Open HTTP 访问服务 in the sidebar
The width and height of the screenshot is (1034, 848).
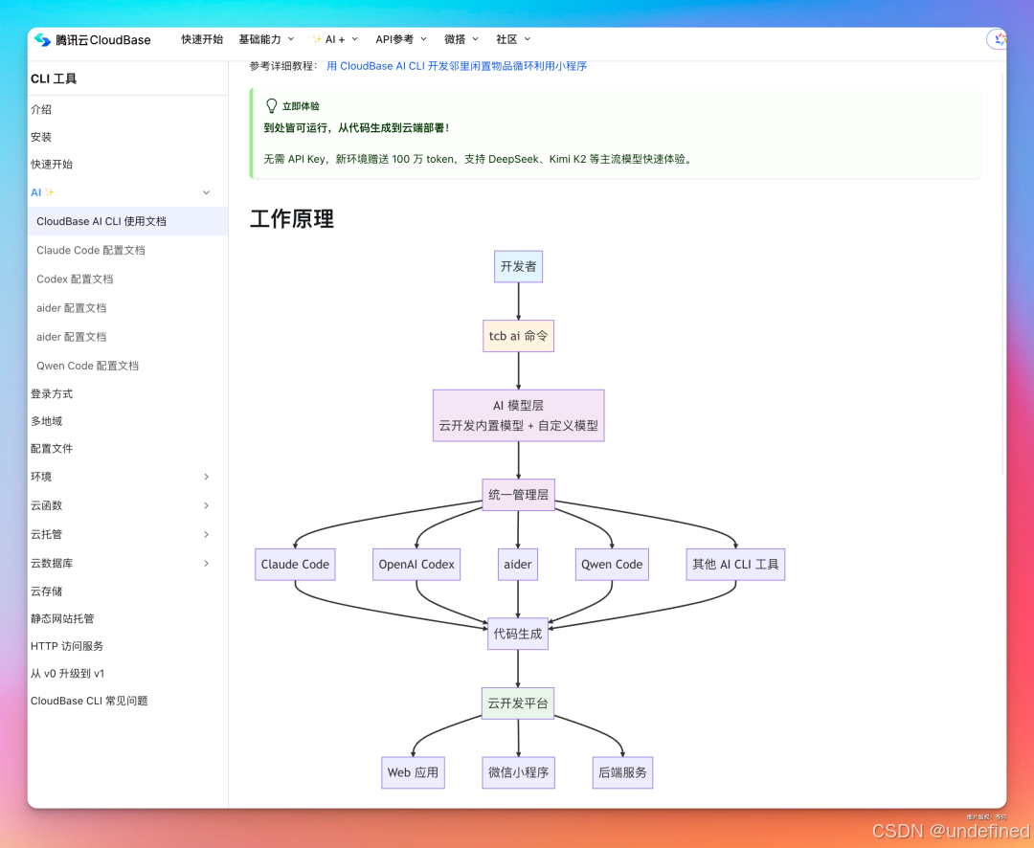(x=67, y=646)
